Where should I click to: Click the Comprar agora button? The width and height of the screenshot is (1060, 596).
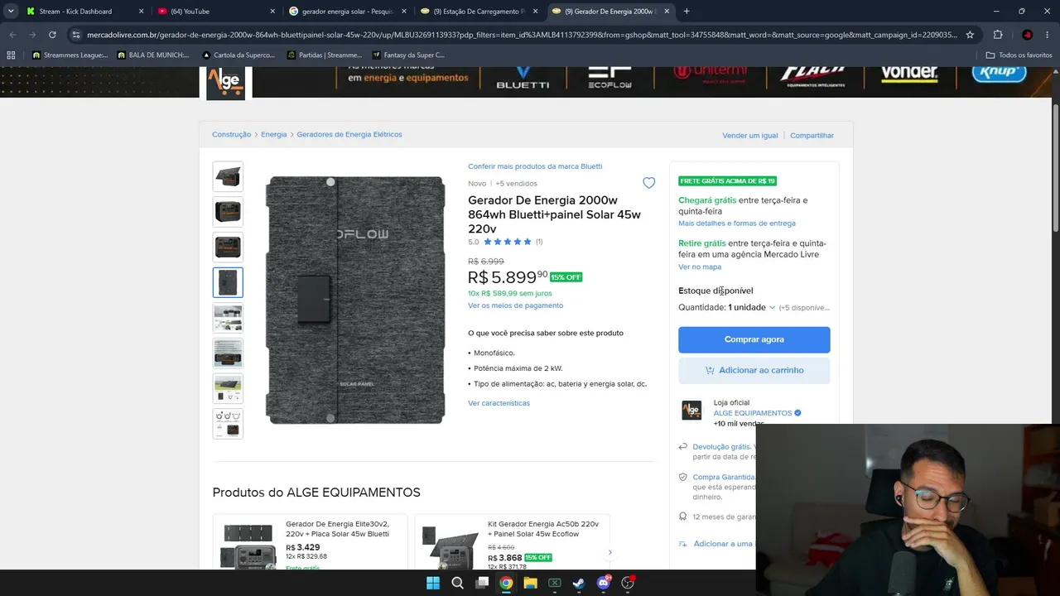754,339
